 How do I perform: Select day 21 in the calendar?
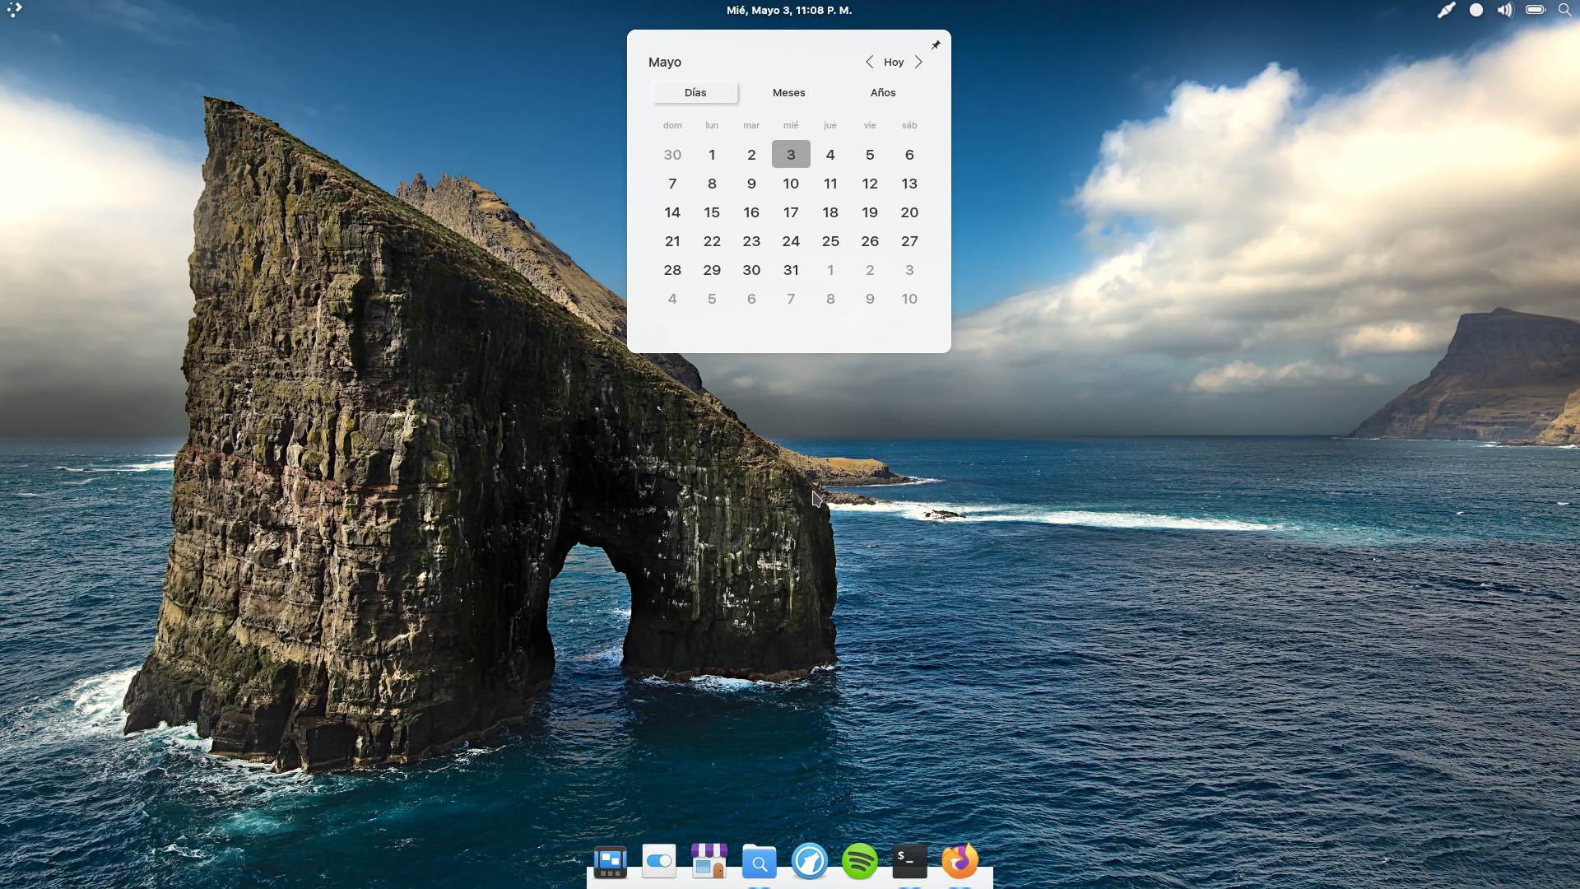(x=672, y=241)
